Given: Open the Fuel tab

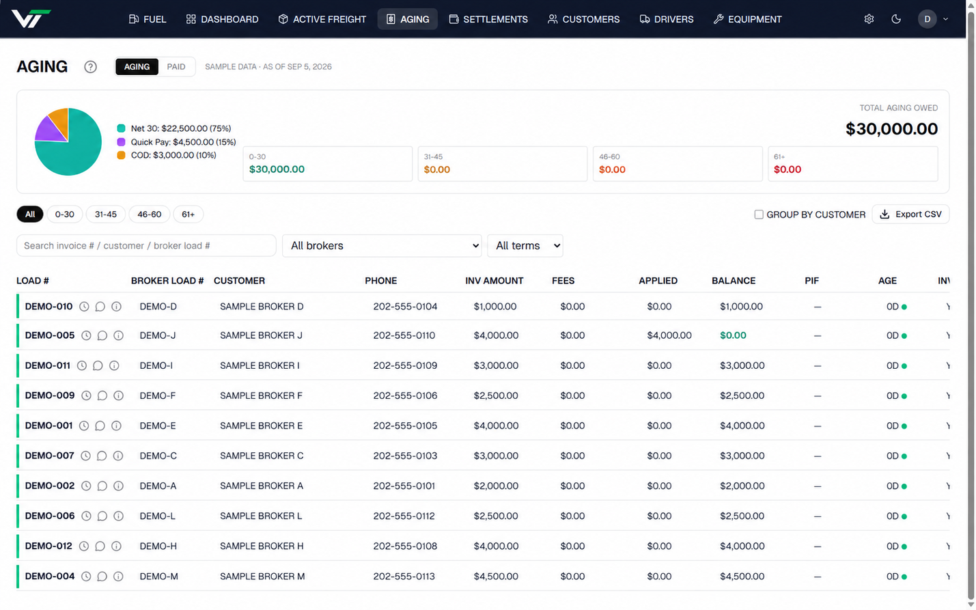Looking at the screenshot, I should pos(148,19).
